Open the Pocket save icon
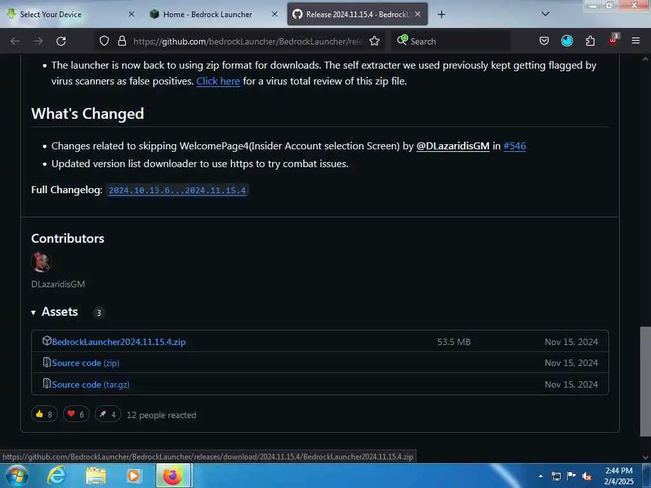The width and height of the screenshot is (651, 488). point(544,41)
